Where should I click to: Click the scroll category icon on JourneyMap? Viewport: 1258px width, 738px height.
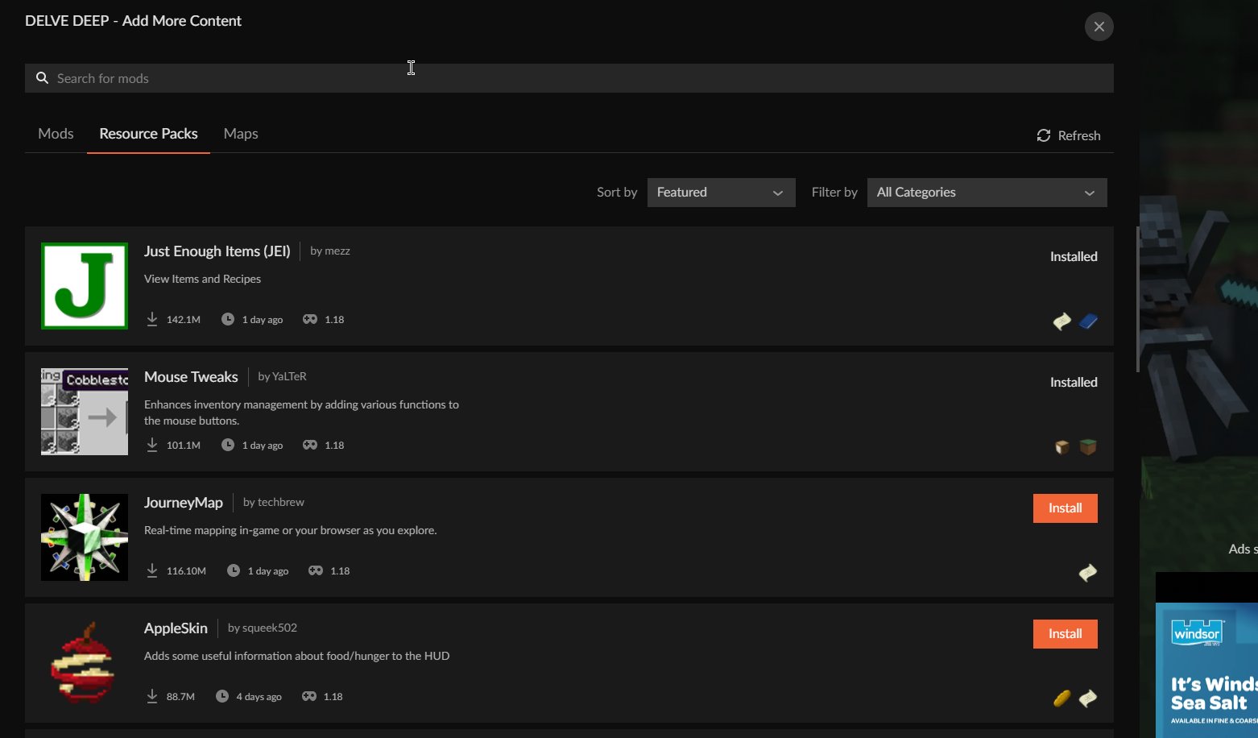click(x=1088, y=573)
